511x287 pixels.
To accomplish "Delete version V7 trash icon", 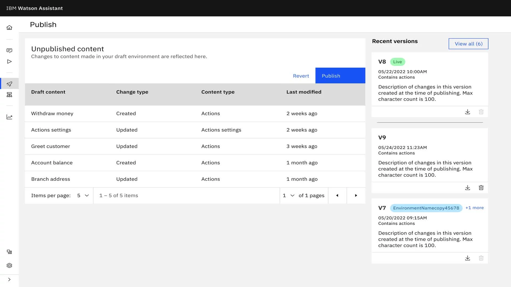I will pos(481,258).
